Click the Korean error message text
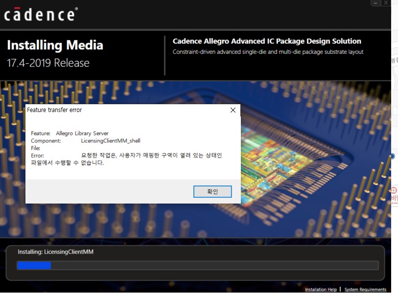 (x=126, y=159)
